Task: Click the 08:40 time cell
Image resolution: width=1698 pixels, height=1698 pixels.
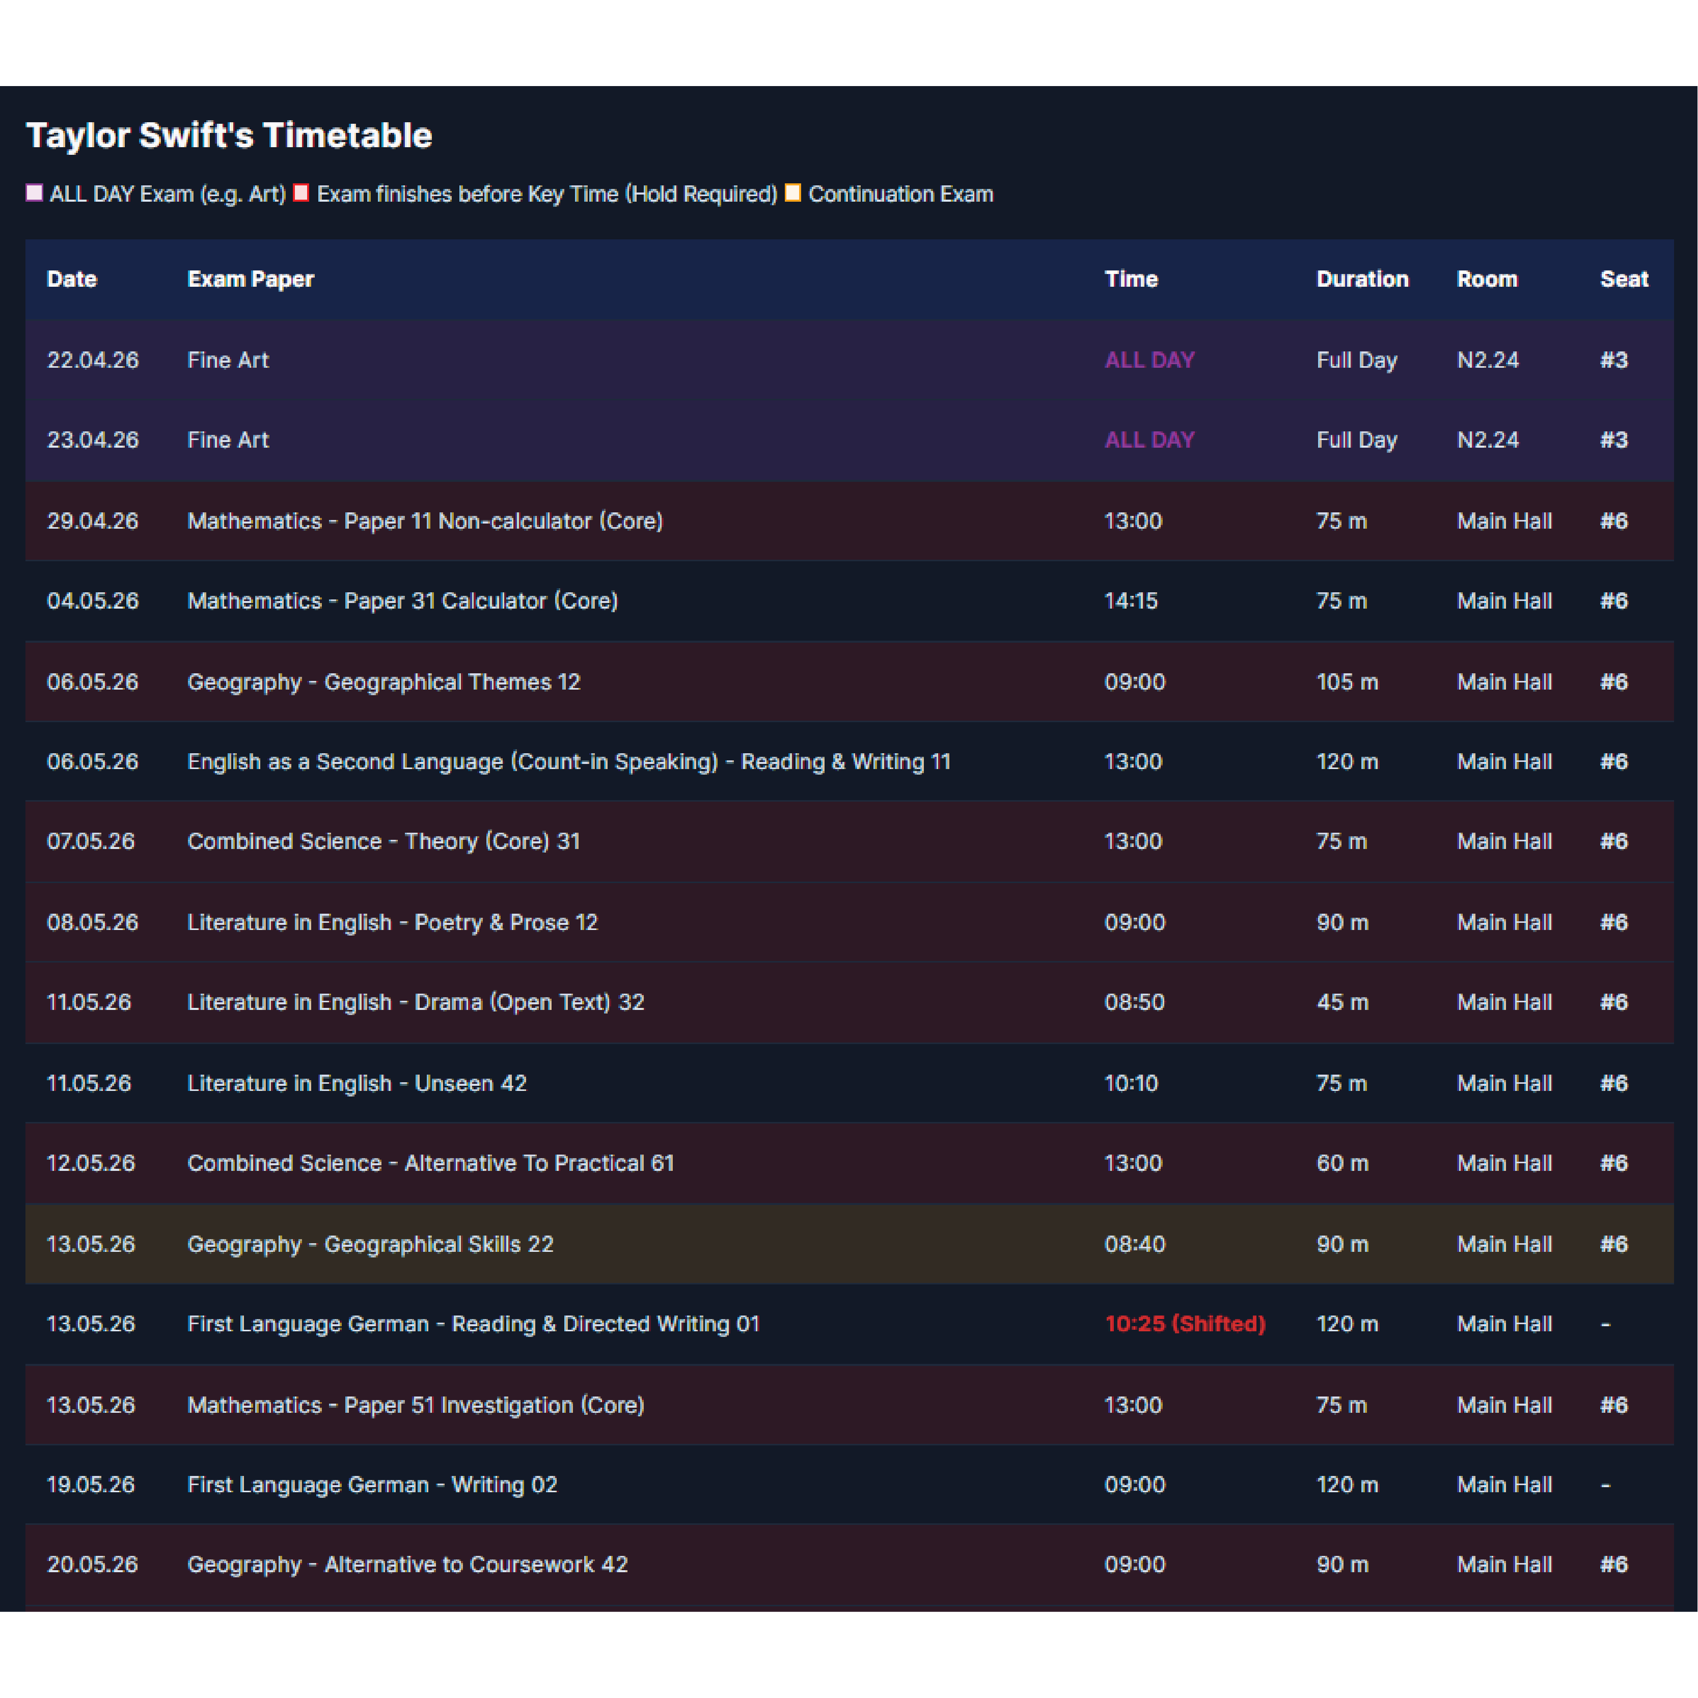Action: pyautogui.click(x=1135, y=1245)
